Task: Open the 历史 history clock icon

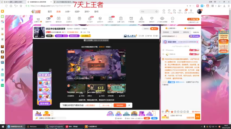Action: (164, 11)
